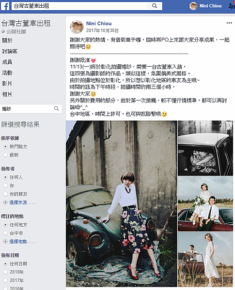Viewport: 235px width, 290px height.
Task: Open Nini Chiou avatar beside post
Action: pyautogui.click(x=77, y=27)
